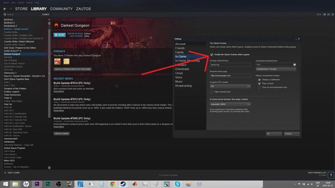Open MATLAB from the taskbar
The width and height of the screenshot is (335, 188).
click(x=134, y=184)
